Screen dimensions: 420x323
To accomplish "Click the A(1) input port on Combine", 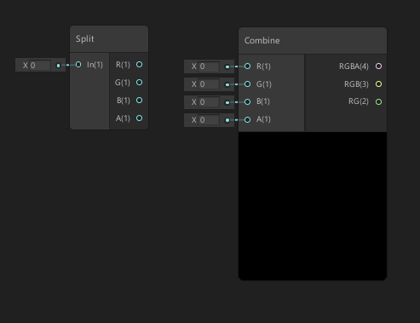I will (x=247, y=119).
